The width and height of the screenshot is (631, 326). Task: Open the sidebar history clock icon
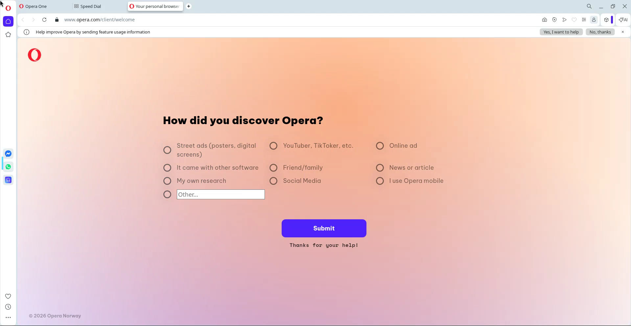[x=8, y=307]
